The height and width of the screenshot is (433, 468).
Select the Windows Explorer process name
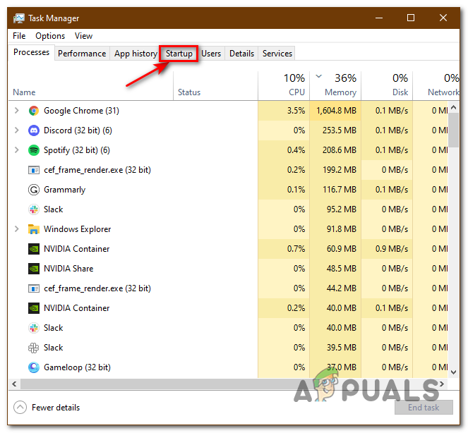click(x=78, y=229)
